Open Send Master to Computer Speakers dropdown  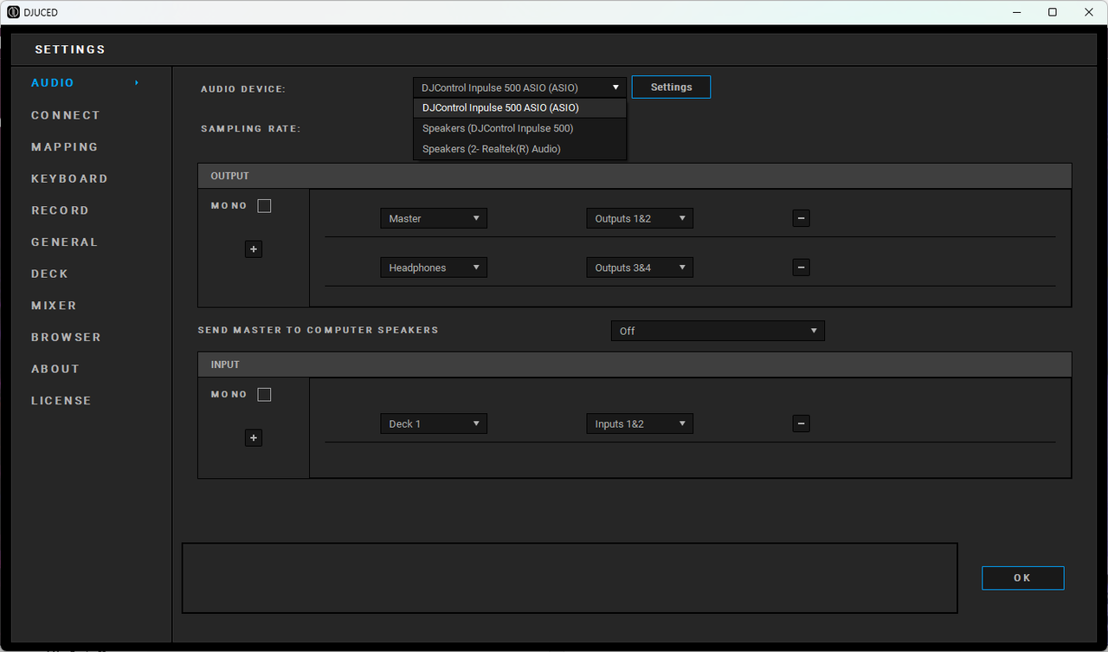(x=718, y=331)
